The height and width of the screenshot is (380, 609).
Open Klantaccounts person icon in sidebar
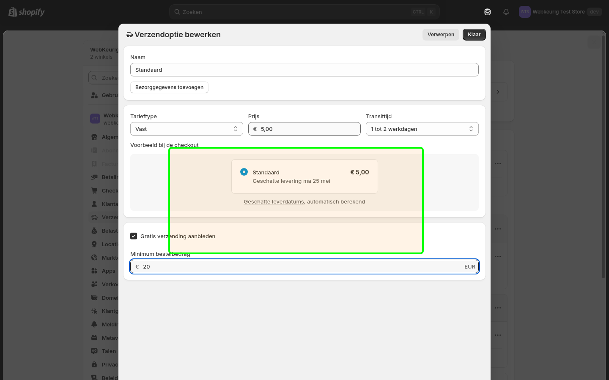click(94, 204)
